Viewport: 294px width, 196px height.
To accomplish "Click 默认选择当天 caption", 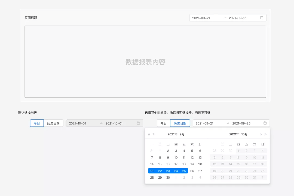I will click(x=27, y=113).
